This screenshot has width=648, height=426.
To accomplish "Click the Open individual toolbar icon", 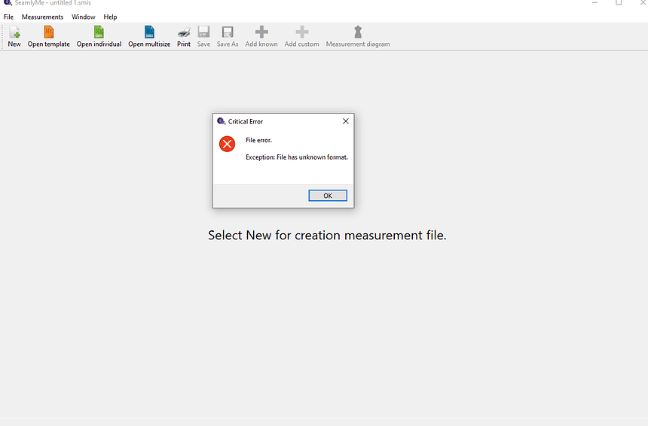I will [x=99, y=32].
